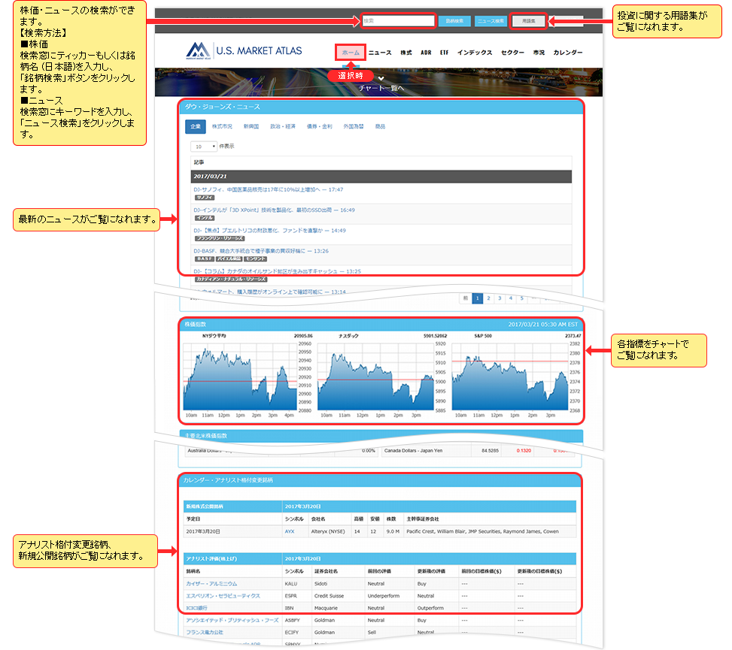Open the フランス電力公社 stock link

point(205,632)
